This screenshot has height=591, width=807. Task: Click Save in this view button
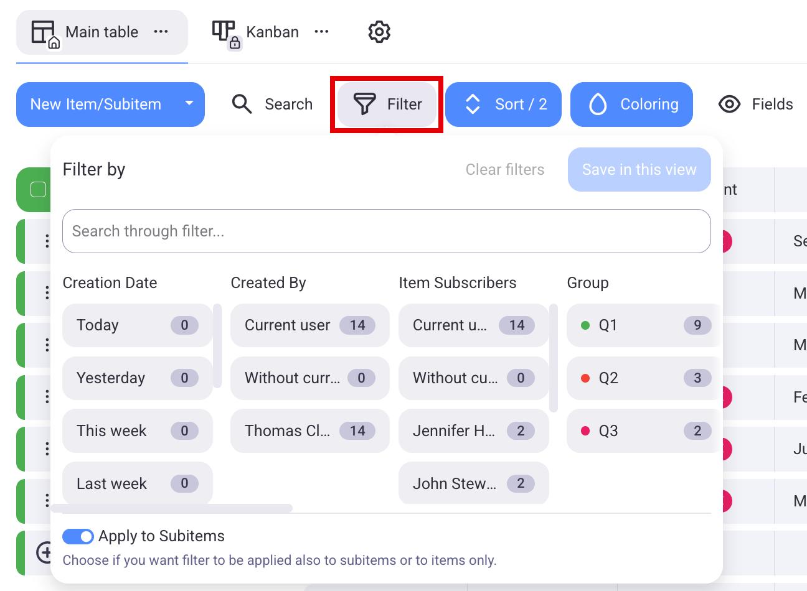tap(639, 169)
